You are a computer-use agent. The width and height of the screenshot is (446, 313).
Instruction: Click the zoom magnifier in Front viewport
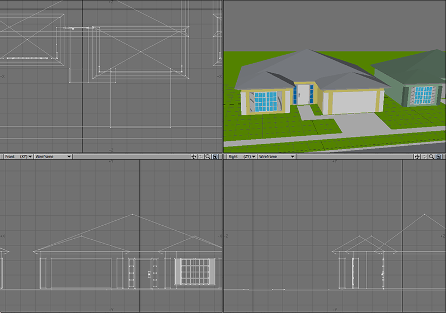click(x=208, y=157)
